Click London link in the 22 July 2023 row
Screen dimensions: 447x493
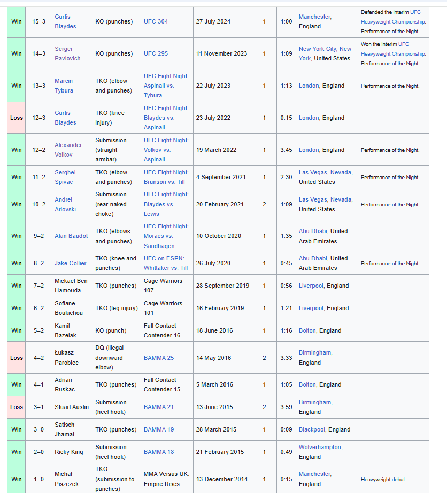point(309,86)
